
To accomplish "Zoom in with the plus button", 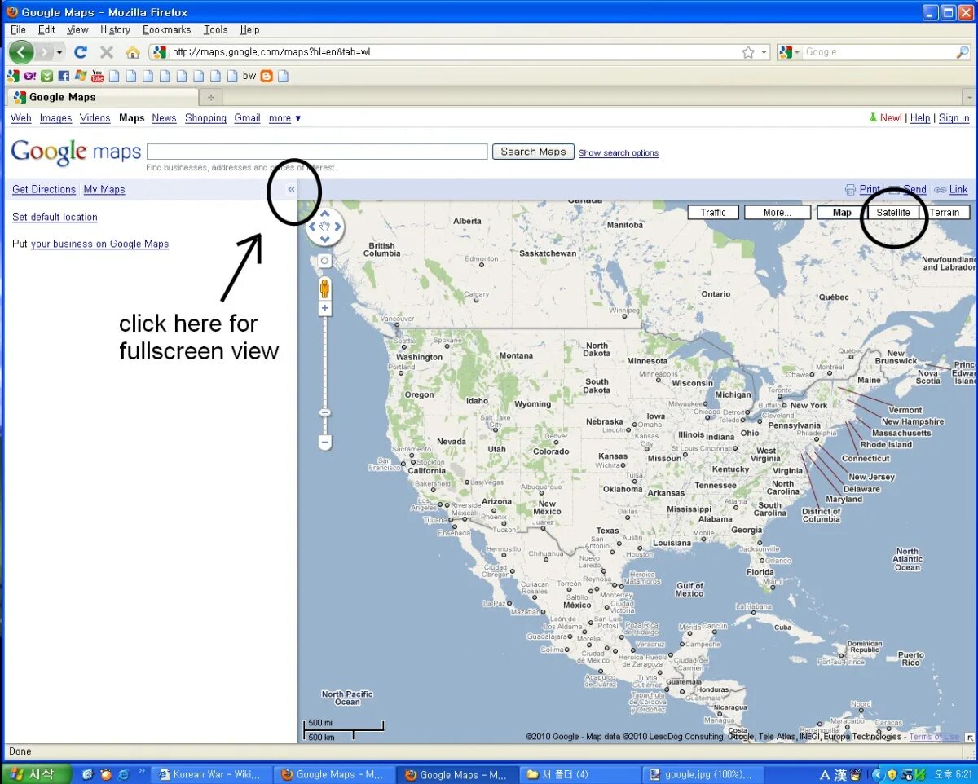I will [x=325, y=308].
